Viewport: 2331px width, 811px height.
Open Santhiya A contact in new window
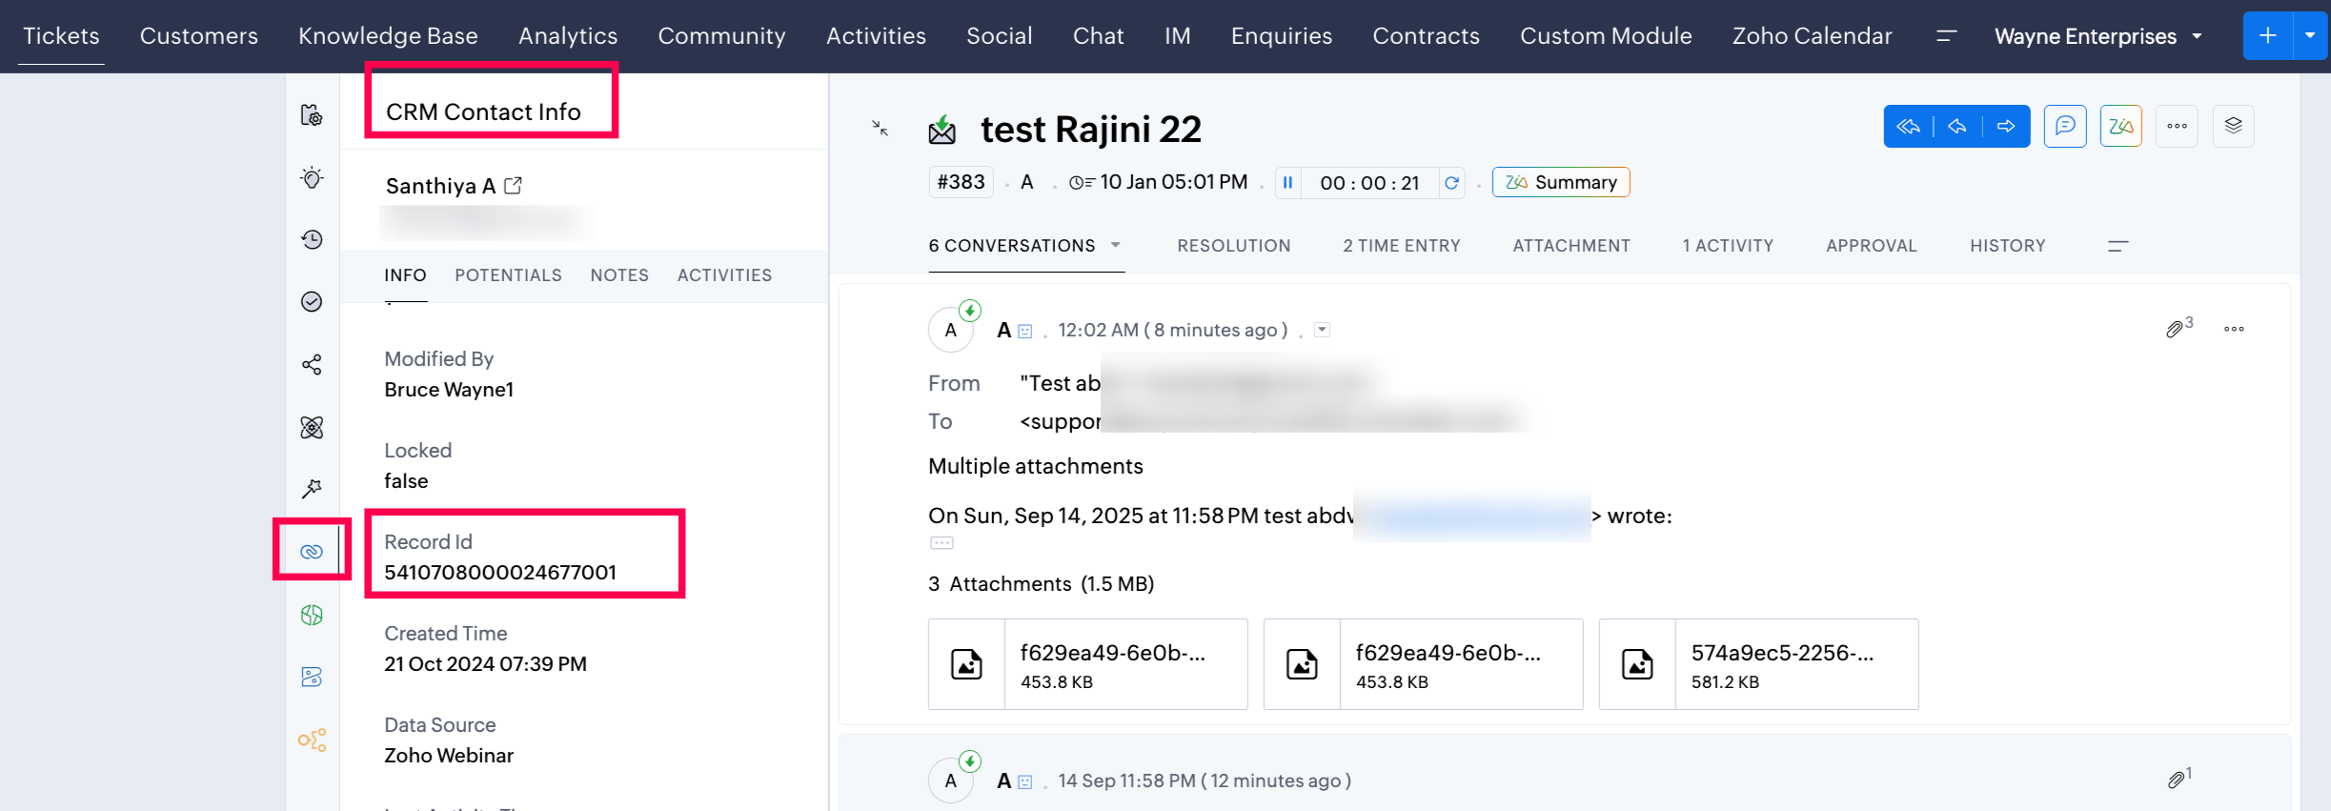pyautogui.click(x=514, y=186)
